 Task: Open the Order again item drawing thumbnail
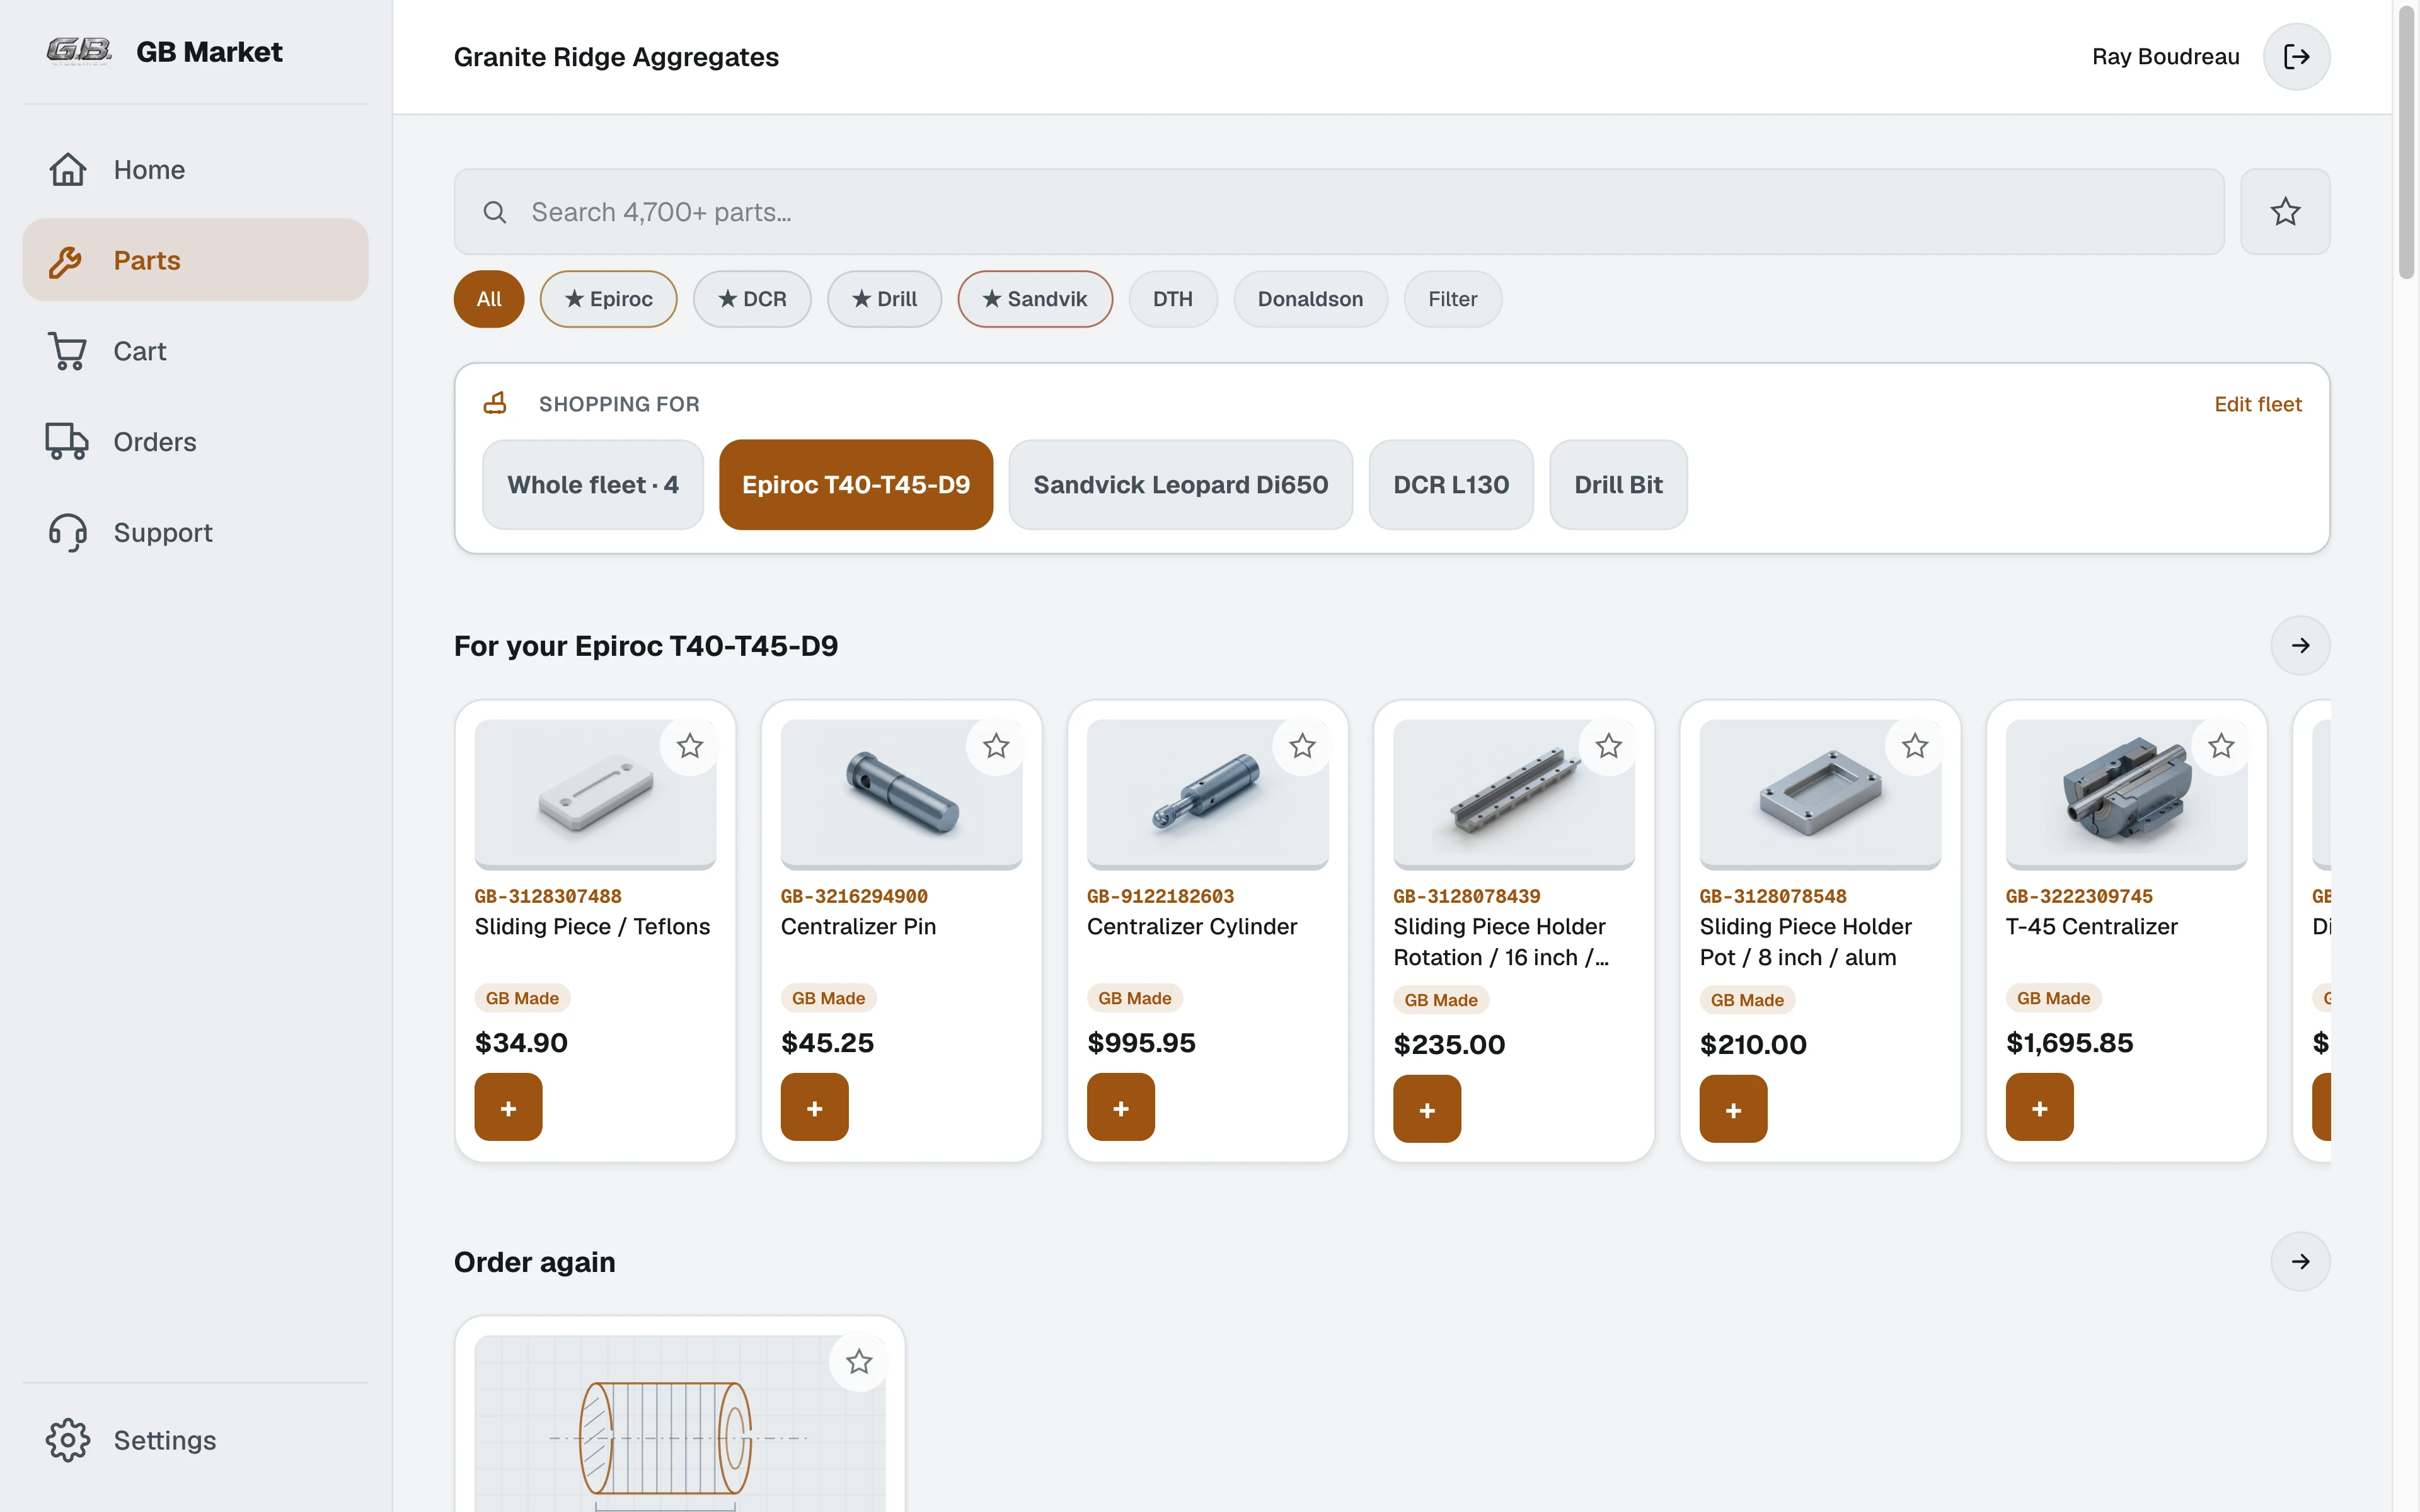coord(680,1424)
